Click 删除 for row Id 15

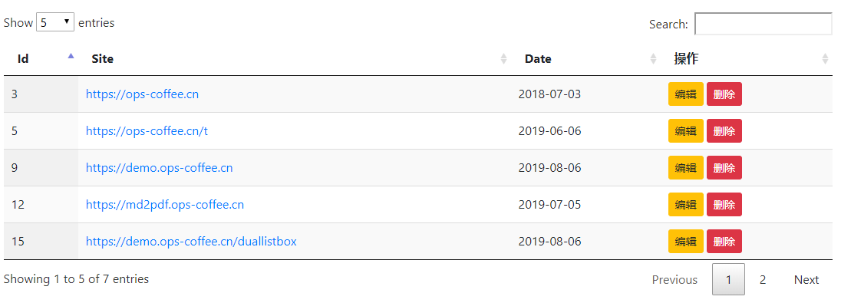724,242
